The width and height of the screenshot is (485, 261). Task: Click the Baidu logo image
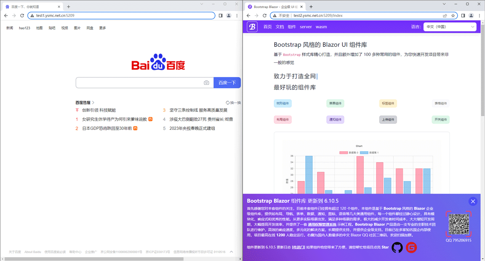(158, 62)
